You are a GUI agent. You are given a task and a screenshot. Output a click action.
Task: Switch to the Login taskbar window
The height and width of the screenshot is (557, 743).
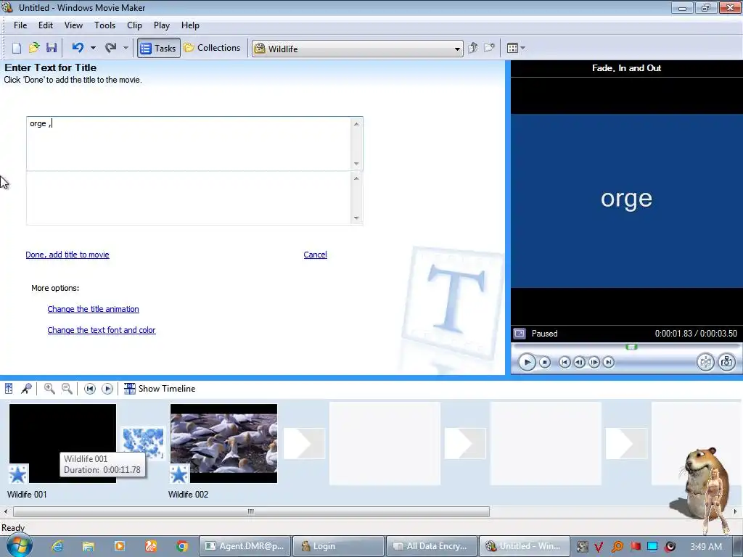(x=338, y=546)
